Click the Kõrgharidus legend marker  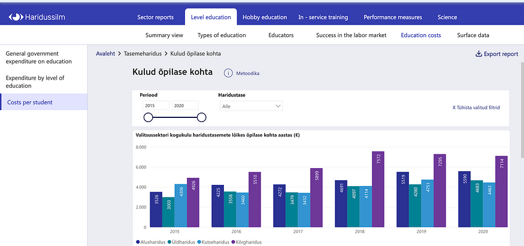point(234,242)
